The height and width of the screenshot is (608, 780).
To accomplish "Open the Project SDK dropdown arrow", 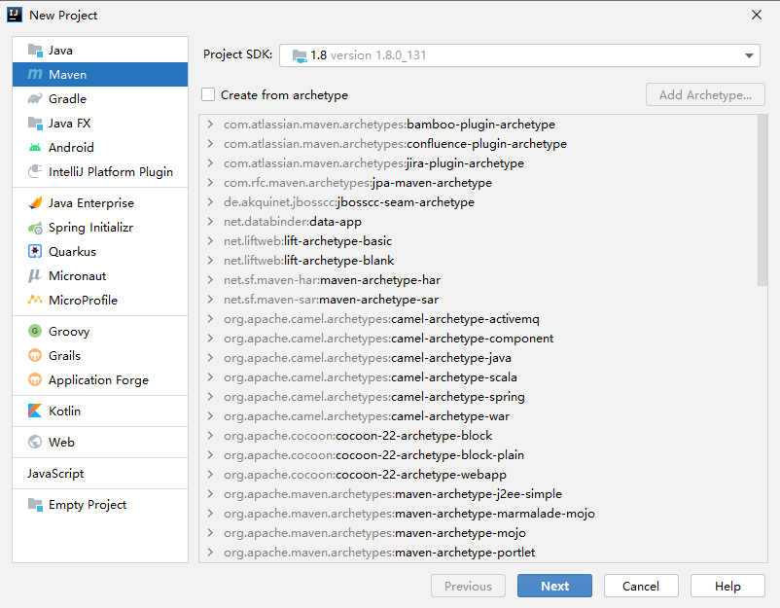I will 749,55.
